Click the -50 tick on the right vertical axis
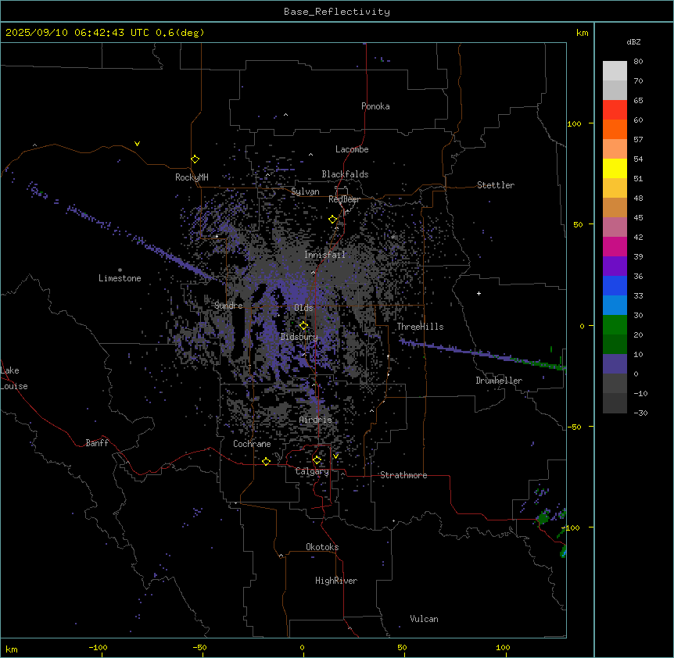The height and width of the screenshot is (658, 674). [x=574, y=427]
